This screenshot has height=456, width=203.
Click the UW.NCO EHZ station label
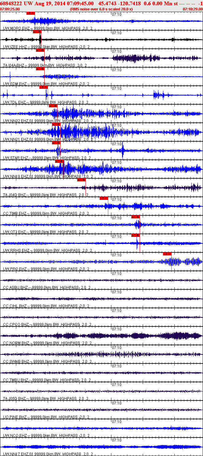pos(14,436)
